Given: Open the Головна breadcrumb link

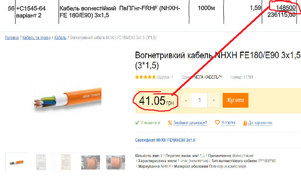Looking at the screenshot, I should [12, 38].
